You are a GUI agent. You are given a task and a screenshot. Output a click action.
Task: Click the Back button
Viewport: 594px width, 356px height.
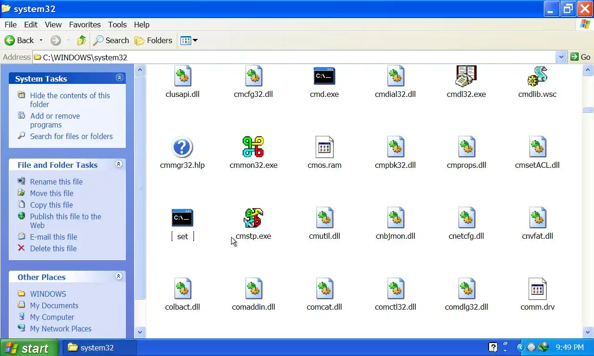pos(19,40)
